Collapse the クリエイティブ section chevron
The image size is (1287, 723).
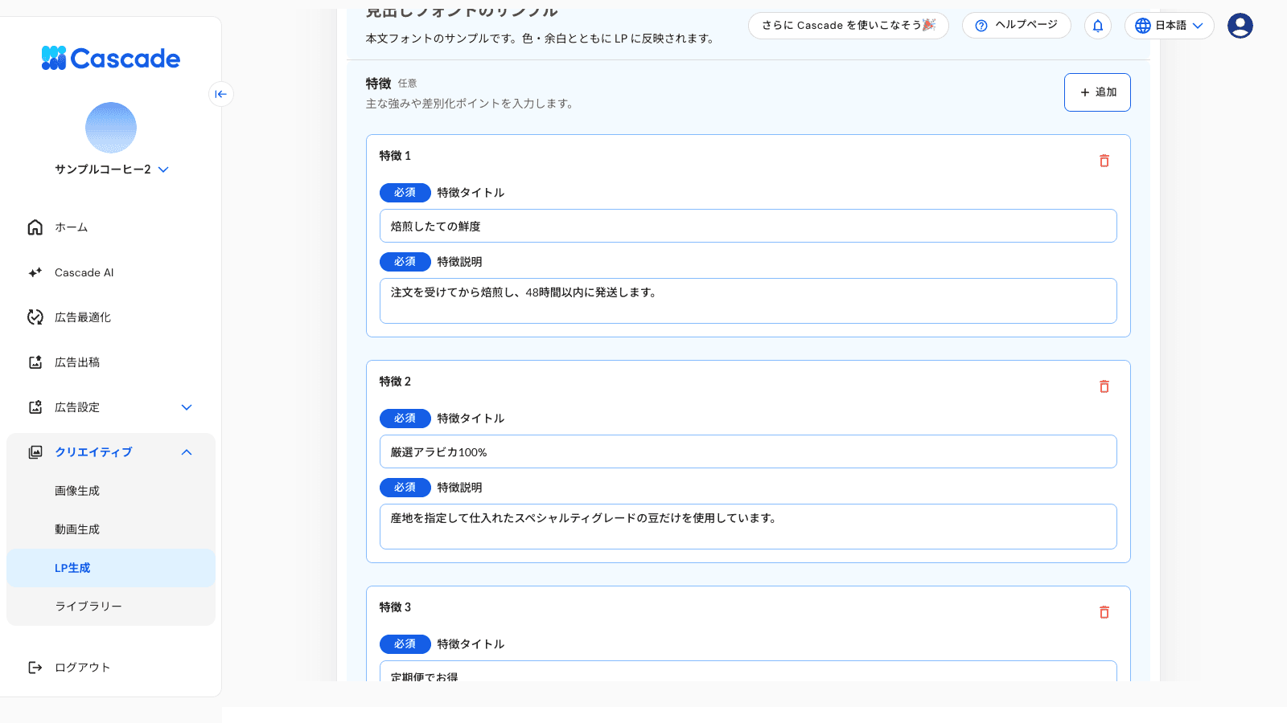click(x=187, y=452)
